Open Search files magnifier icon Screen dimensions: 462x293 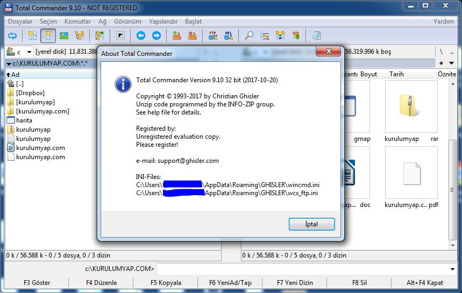[249, 36]
